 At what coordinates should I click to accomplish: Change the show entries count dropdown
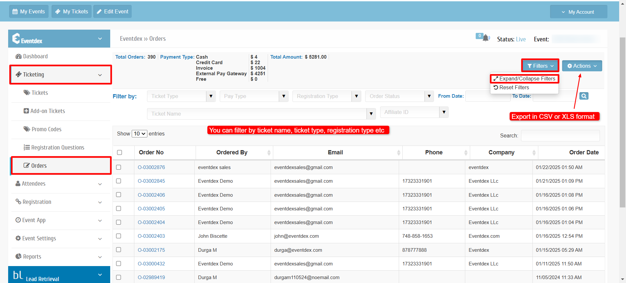139,134
